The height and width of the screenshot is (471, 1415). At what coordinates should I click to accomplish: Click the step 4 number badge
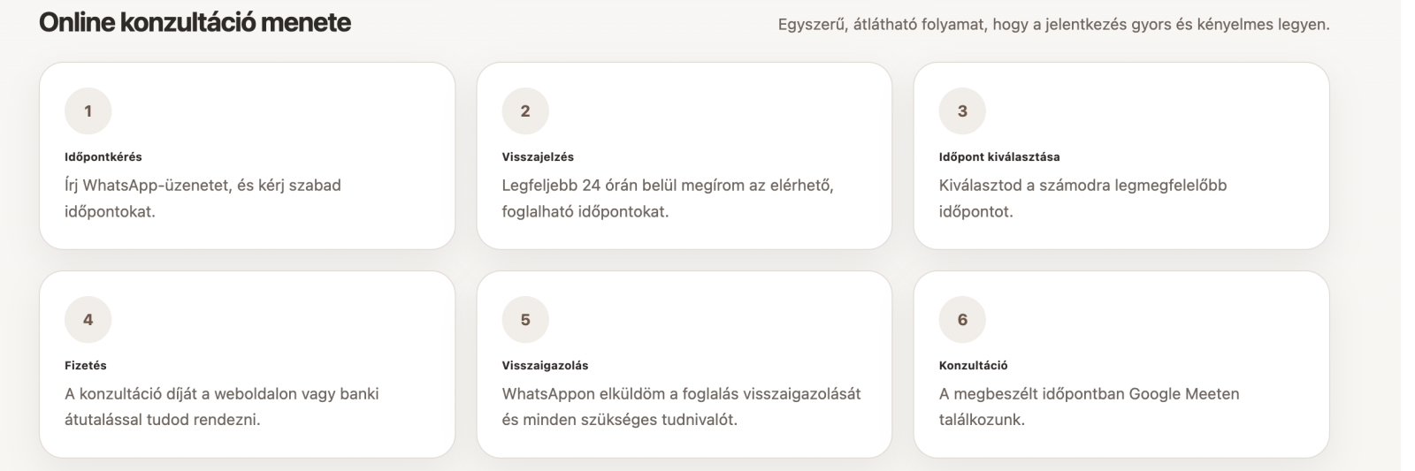coord(88,320)
